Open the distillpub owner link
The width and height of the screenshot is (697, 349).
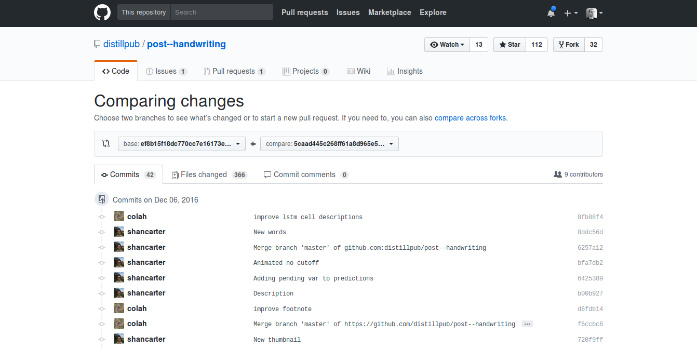click(121, 44)
